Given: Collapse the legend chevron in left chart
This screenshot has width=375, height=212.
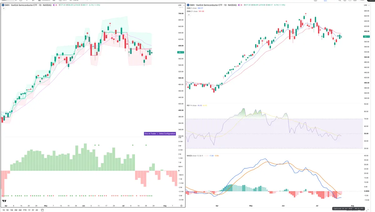Looking at the screenshot, I should pyautogui.click(x=3, y=8).
